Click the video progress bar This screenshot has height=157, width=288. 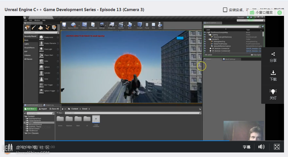click(144, 141)
